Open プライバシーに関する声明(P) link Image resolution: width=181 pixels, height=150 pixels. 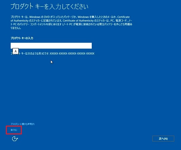pos(22,124)
